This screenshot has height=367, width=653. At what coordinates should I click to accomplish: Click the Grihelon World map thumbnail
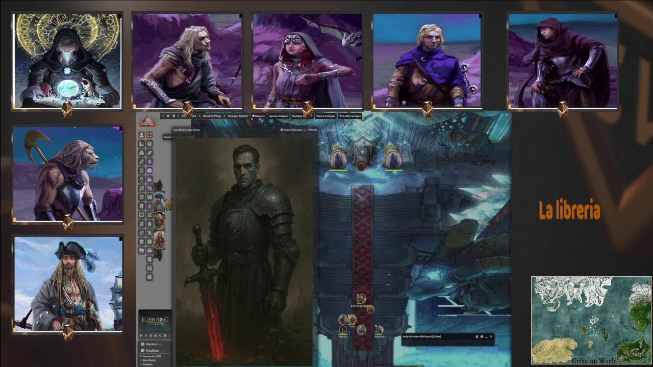pyautogui.click(x=591, y=320)
